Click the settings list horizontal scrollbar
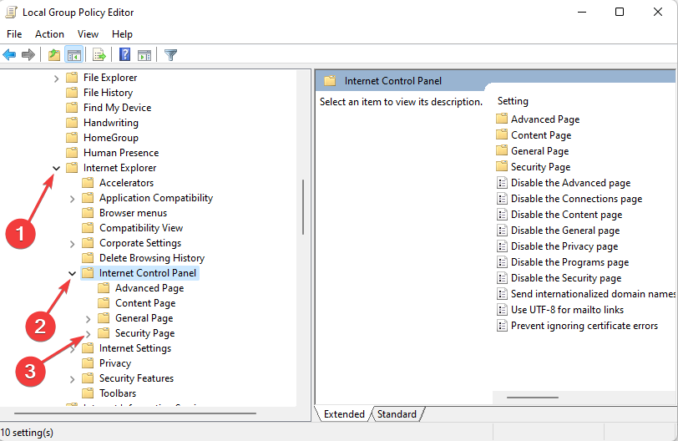 coord(532,398)
